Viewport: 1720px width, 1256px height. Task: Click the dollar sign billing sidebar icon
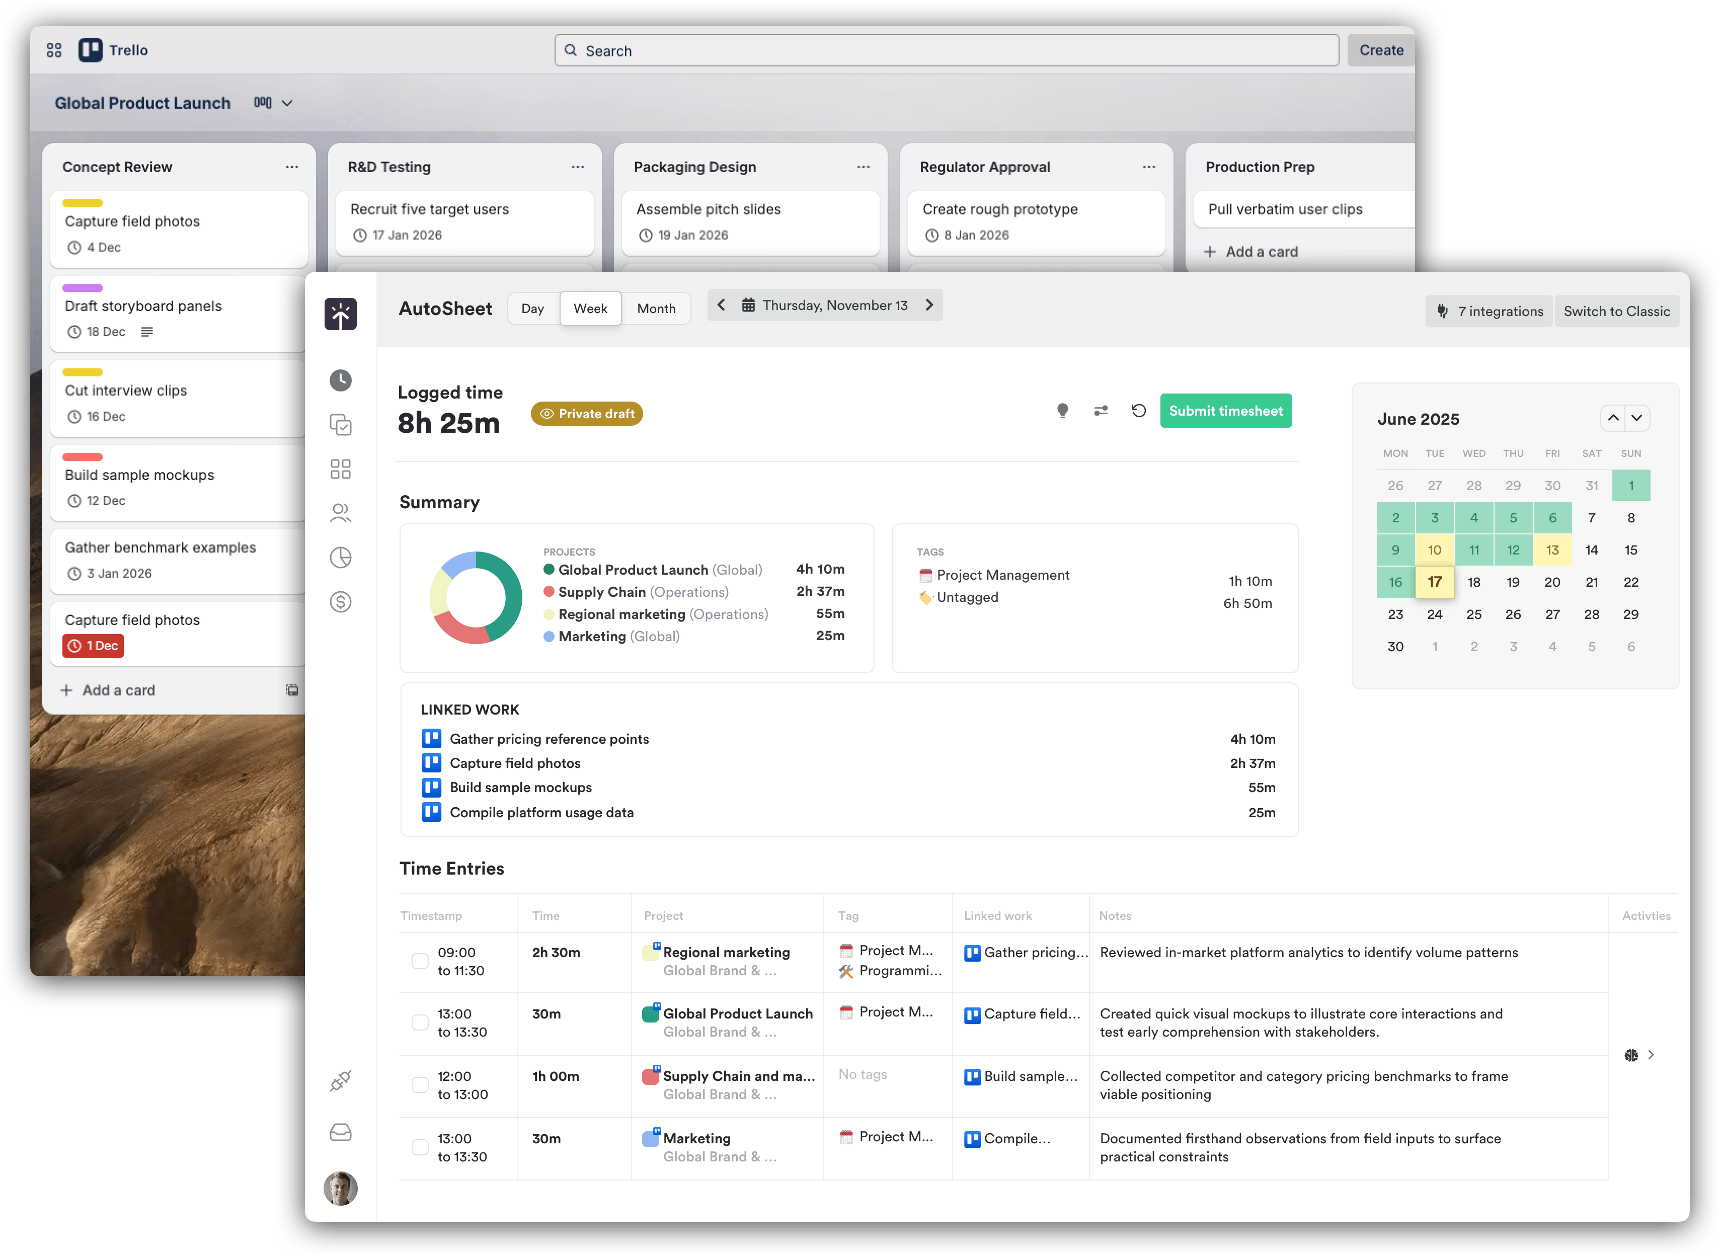point(340,602)
